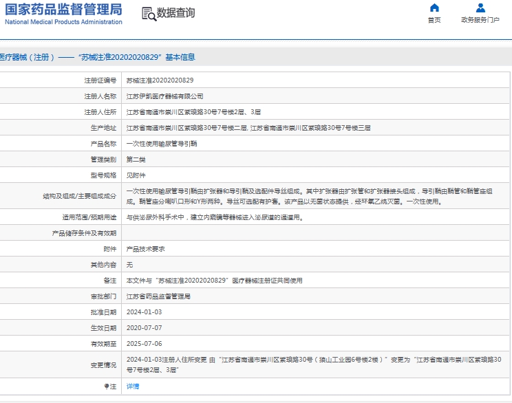Click the 管理类别 label
The width and height of the screenshot is (512, 403).
[x=103, y=160]
